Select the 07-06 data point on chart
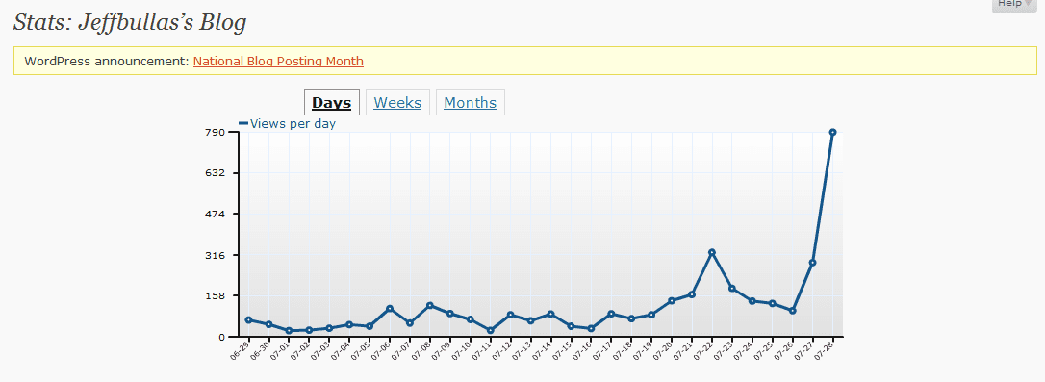 click(x=389, y=309)
